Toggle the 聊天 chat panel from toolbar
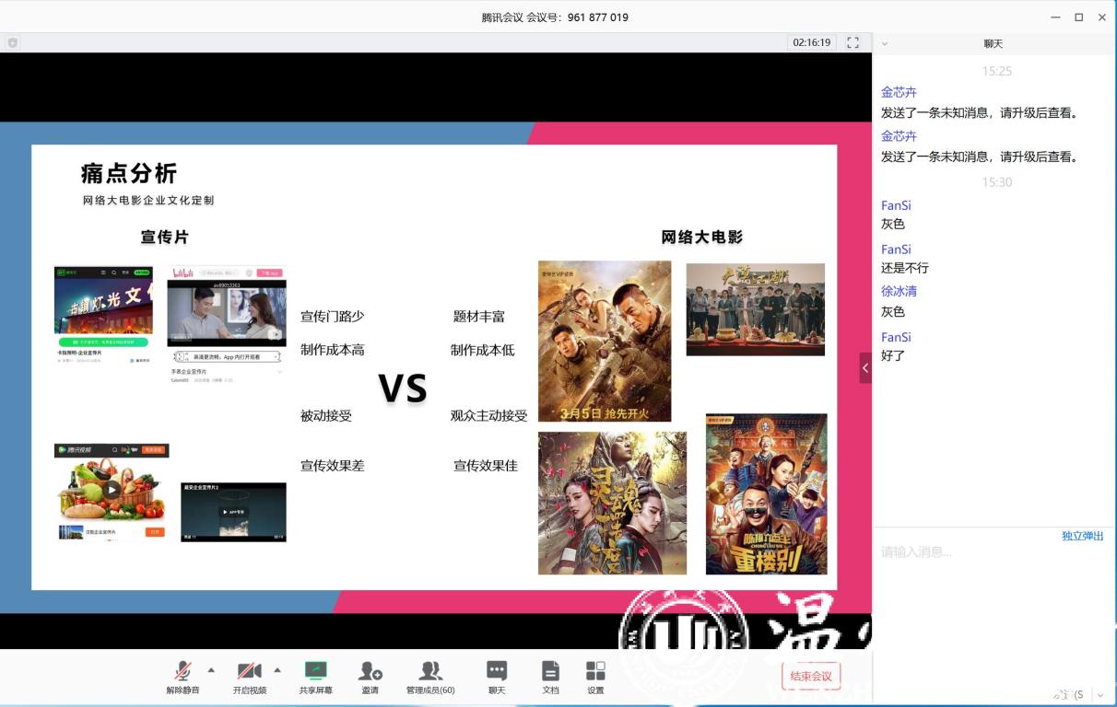Screen dimensions: 1117x707 [x=497, y=677]
